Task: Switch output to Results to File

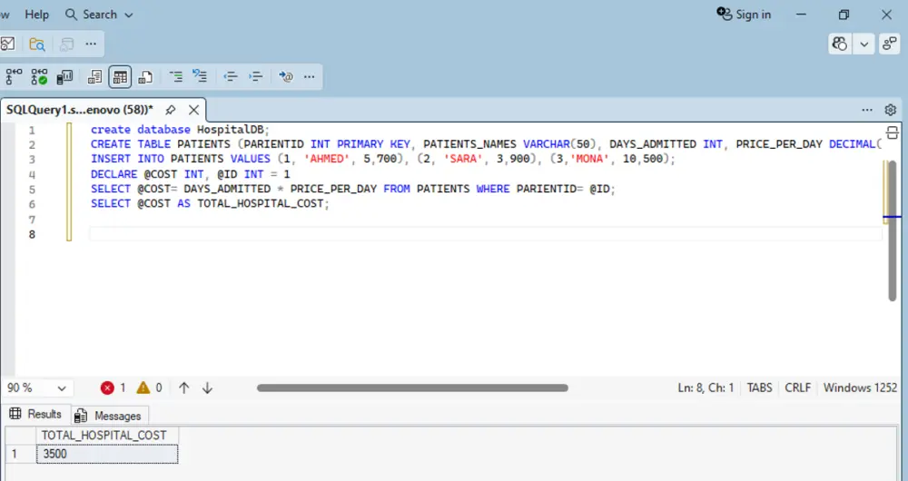Action: [144, 76]
